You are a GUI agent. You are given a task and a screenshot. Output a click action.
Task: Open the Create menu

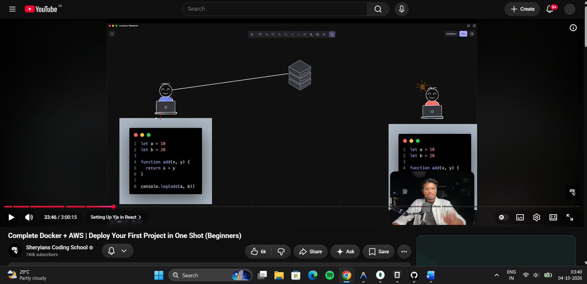(522, 9)
